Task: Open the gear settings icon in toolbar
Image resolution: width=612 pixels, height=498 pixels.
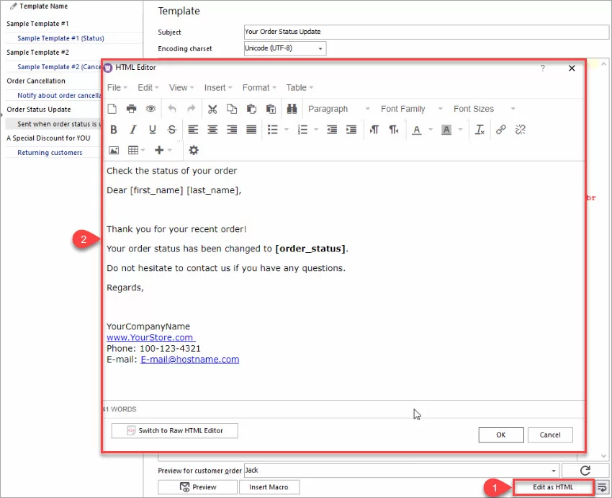Action: 193,150
